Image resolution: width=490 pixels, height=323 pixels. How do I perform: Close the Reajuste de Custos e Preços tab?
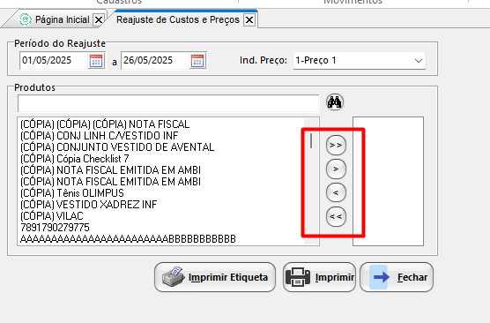click(x=249, y=20)
